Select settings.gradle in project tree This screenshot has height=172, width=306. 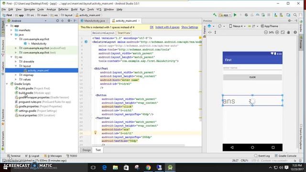click(36, 111)
